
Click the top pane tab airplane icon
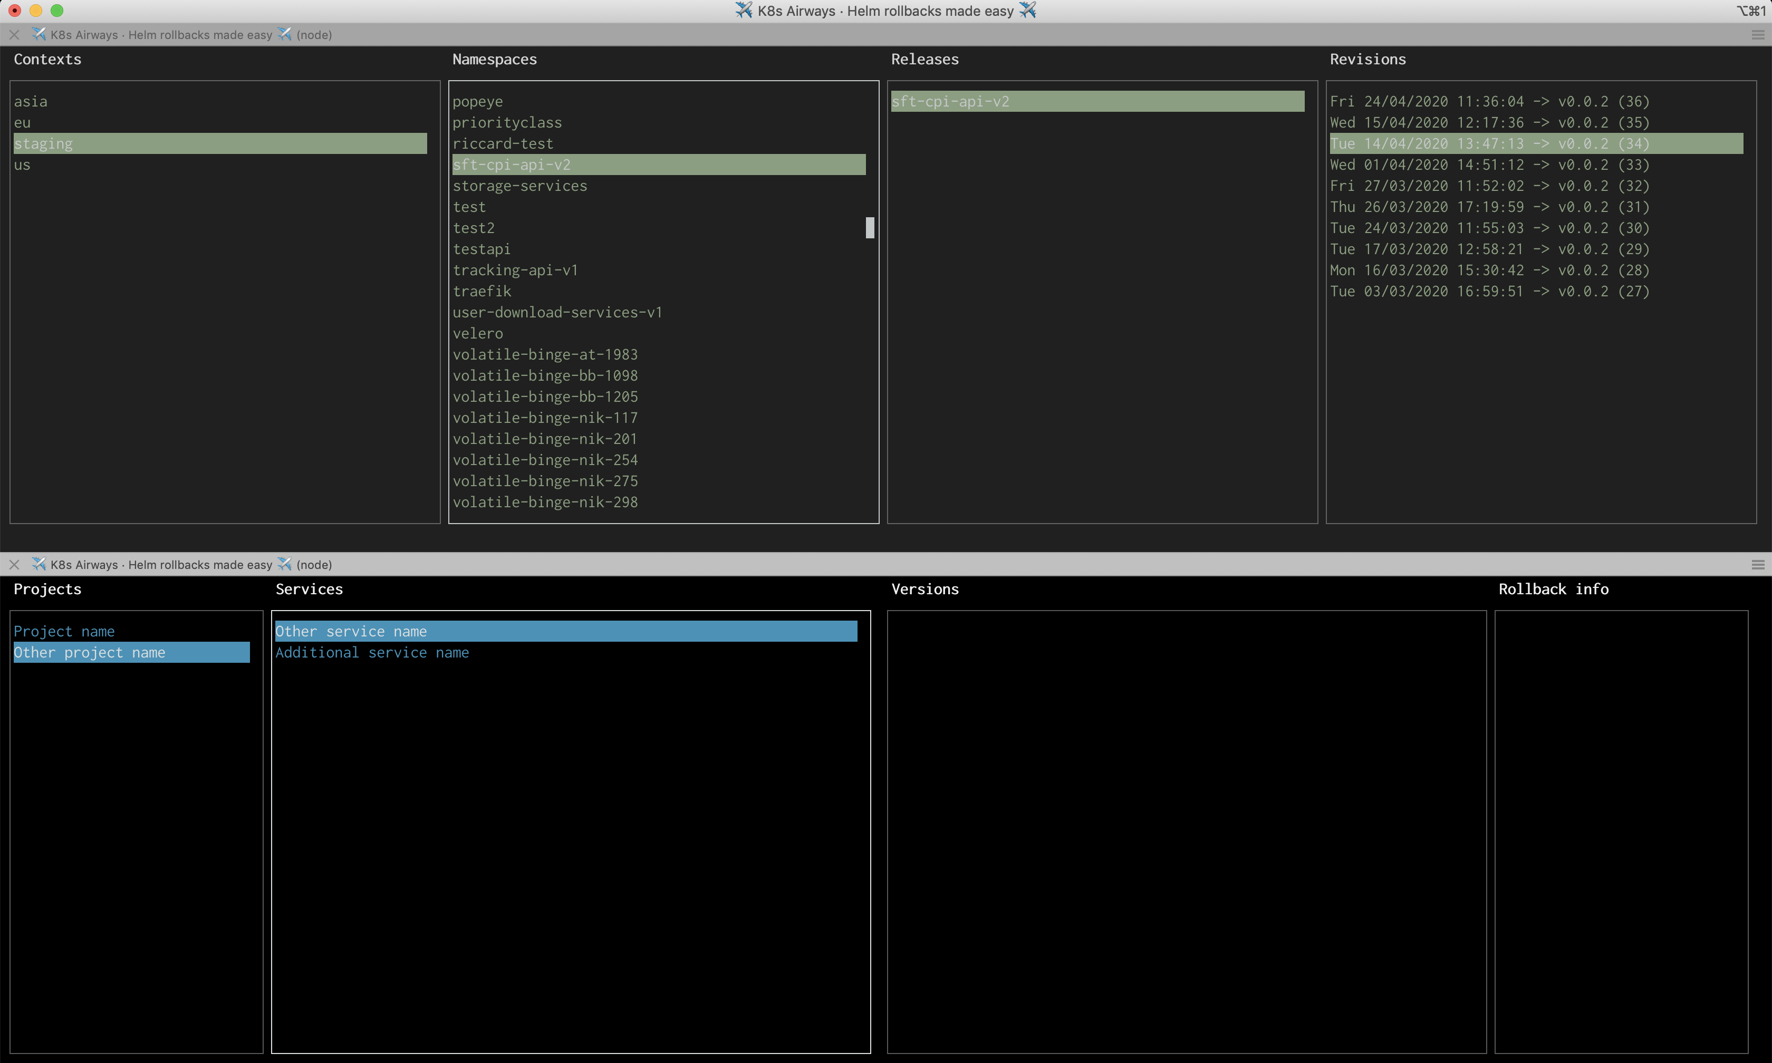(x=38, y=34)
